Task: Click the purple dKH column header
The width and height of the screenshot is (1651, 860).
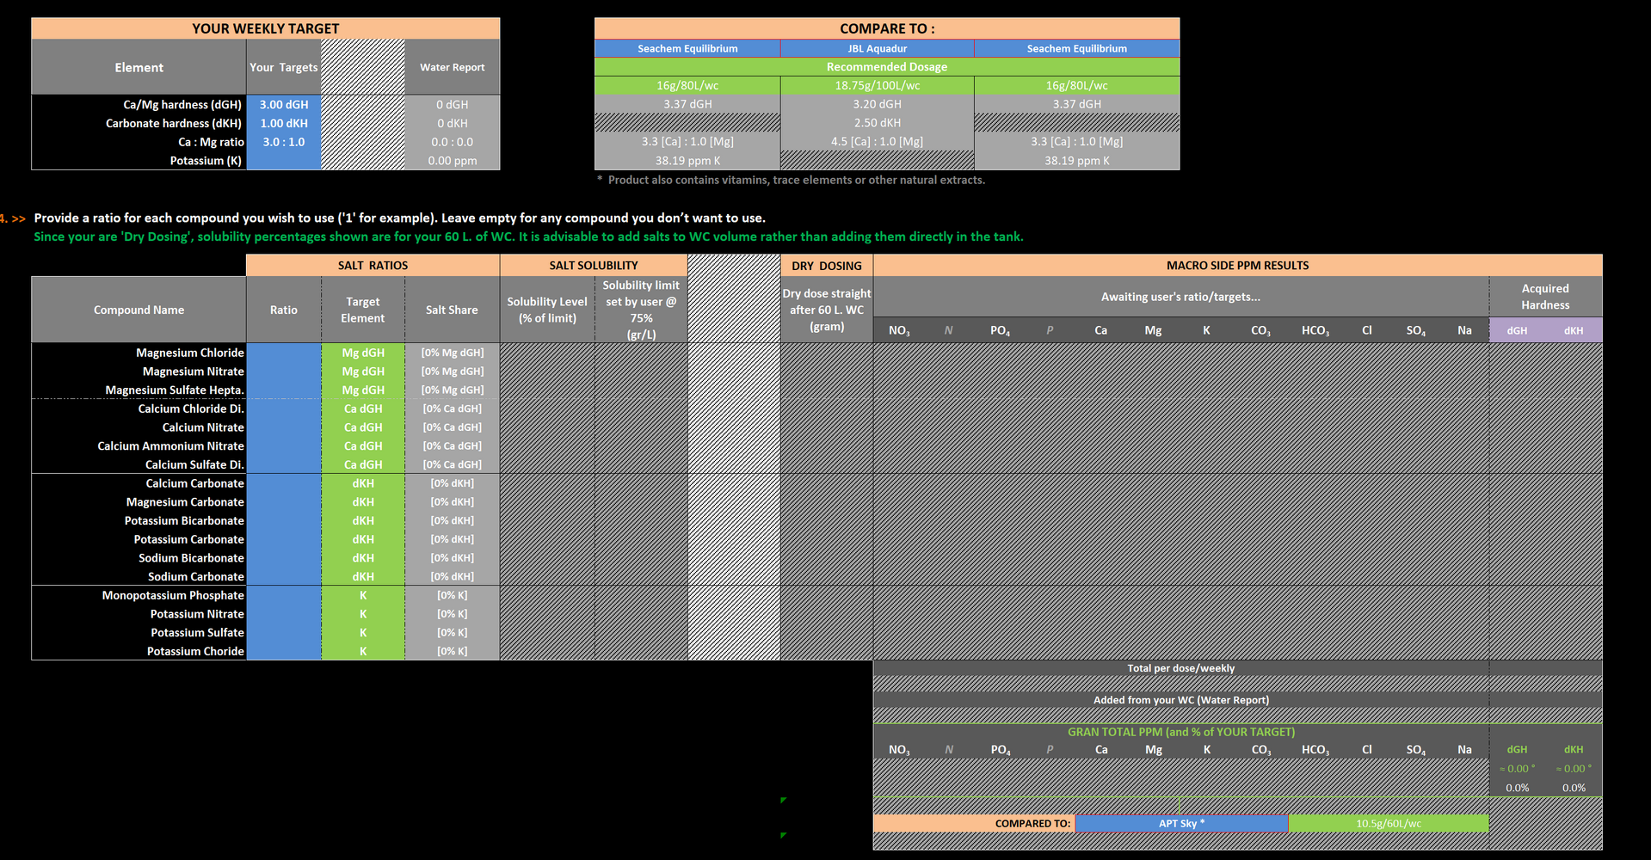Action: [1574, 330]
